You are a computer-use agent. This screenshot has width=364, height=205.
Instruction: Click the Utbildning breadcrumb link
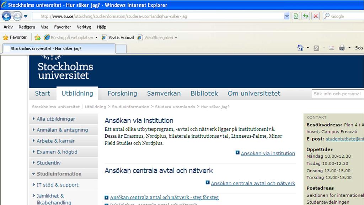click(x=95, y=107)
